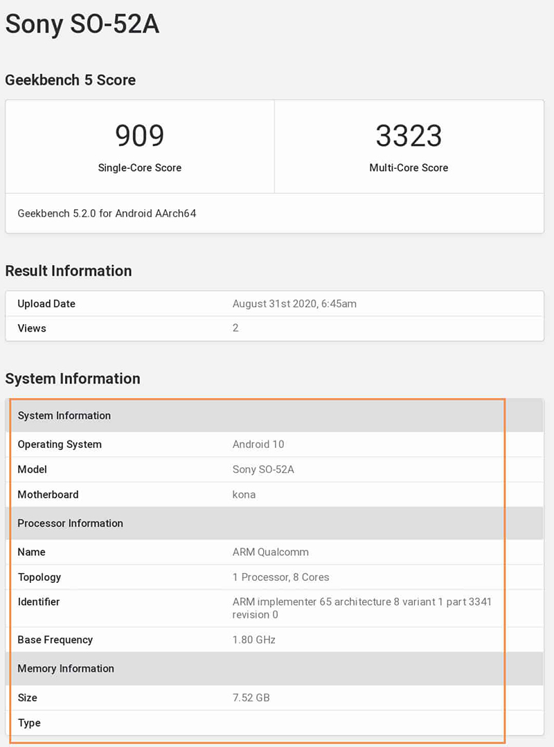Click the Sony SO-52A page title
The width and height of the screenshot is (554, 747).
82,24
